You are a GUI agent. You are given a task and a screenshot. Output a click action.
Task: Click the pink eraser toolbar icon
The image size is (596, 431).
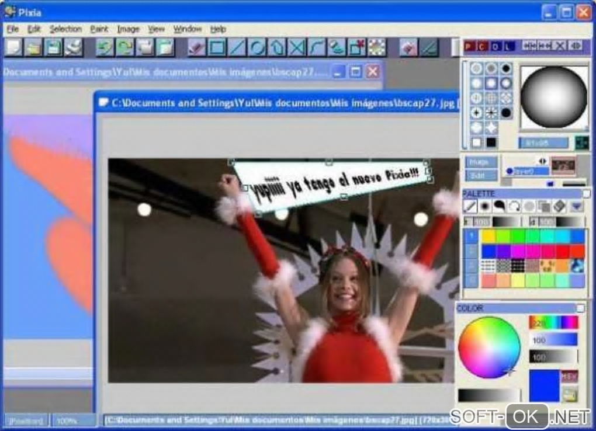[408, 47]
